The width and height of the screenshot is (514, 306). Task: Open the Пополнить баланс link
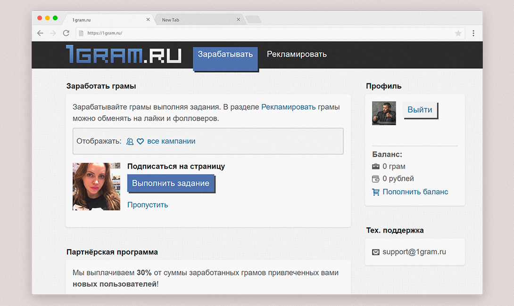click(x=415, y=192)
